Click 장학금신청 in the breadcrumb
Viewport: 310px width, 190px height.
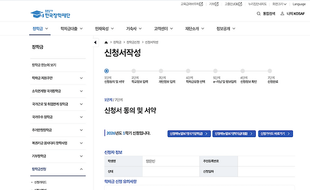pos(133,42)
